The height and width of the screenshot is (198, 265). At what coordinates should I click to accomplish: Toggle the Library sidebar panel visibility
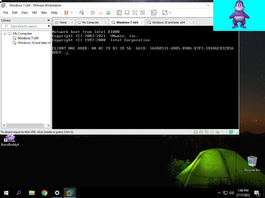pyautogui.click(x=119, y=13)
